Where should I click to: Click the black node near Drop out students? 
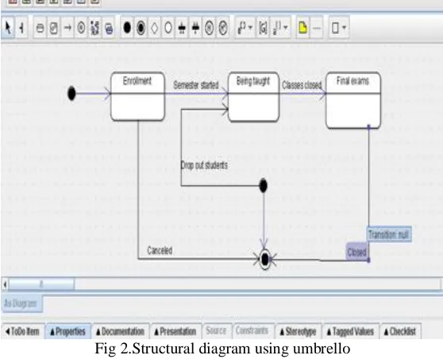click(x=263, y=186)
